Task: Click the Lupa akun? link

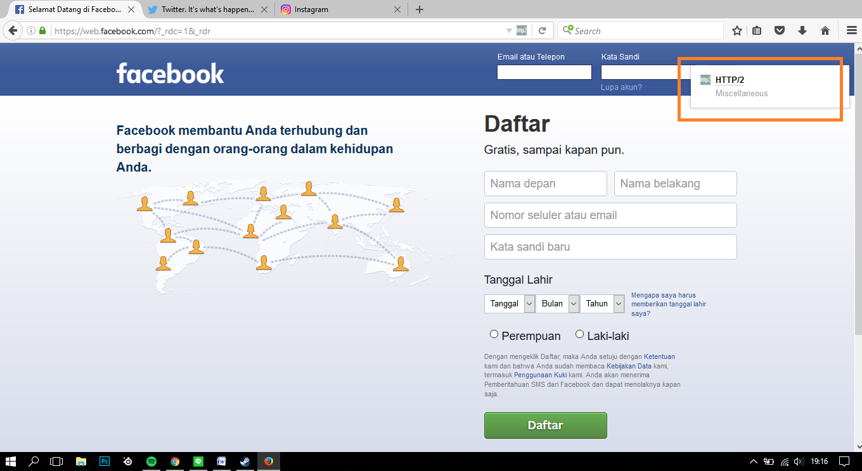Action: (x=621, y=87)
